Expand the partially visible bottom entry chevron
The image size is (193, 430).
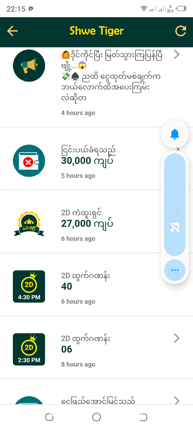point(176,400)
